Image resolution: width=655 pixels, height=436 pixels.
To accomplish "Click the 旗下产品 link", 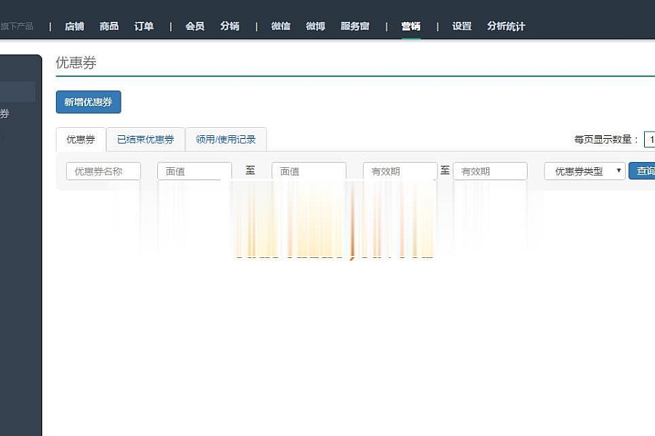I will 17,26.
